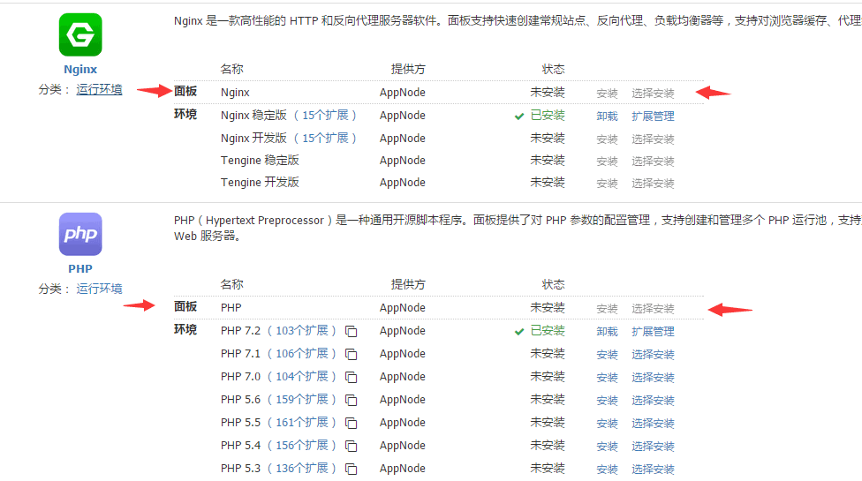Click the copy icon beside PHP 7.1
This screenshot has width=862, height=481.
(352, 355)
